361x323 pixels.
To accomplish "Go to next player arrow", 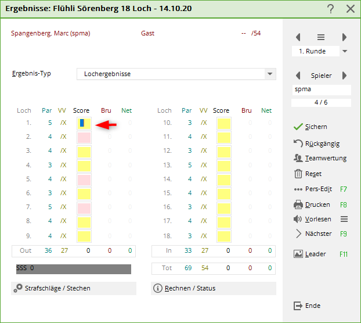I will [344, 76].
